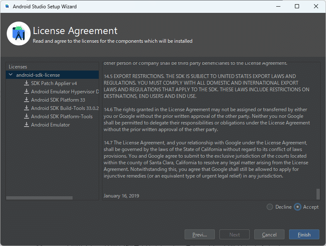Click the Android Studio logo in header

click(19, 34)
